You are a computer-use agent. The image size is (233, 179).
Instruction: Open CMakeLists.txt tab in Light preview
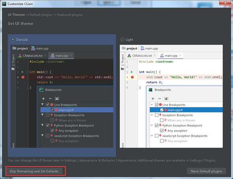(142, 56)
